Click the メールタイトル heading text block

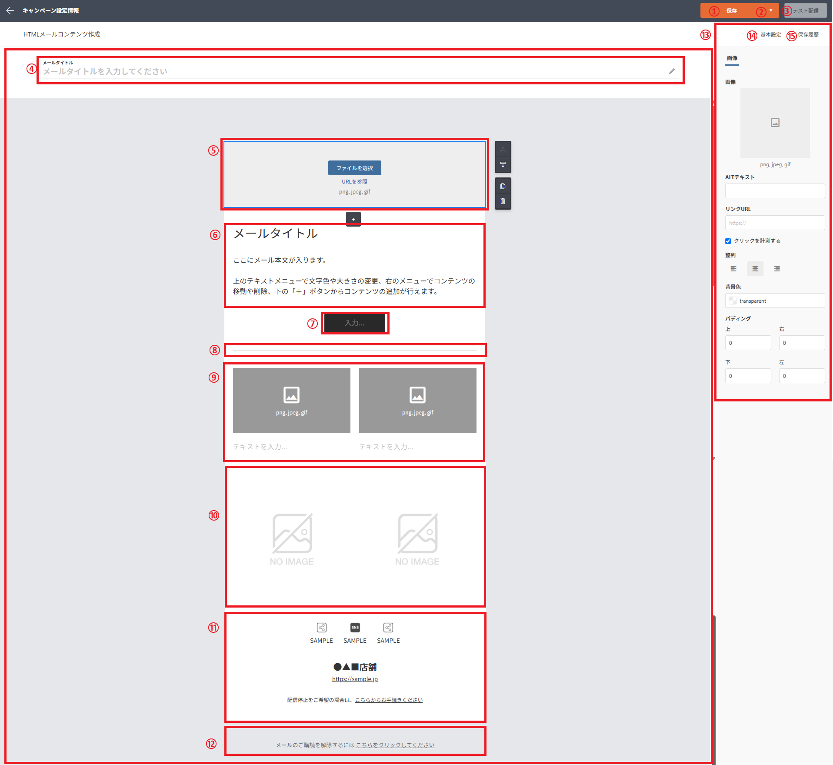276,234
